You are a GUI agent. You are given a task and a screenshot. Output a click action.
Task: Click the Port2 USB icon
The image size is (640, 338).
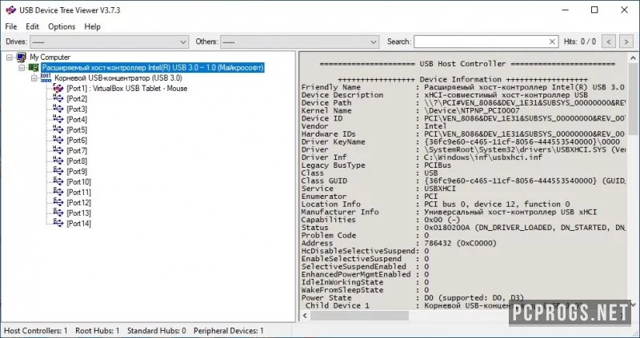click(x=58, y=98)
